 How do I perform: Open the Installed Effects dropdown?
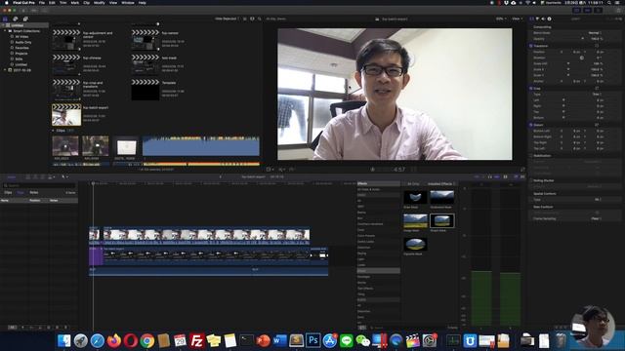click(x=441, y=184)
